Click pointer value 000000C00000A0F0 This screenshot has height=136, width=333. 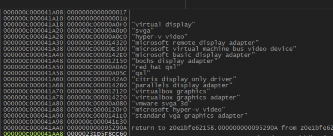[97, 25]
